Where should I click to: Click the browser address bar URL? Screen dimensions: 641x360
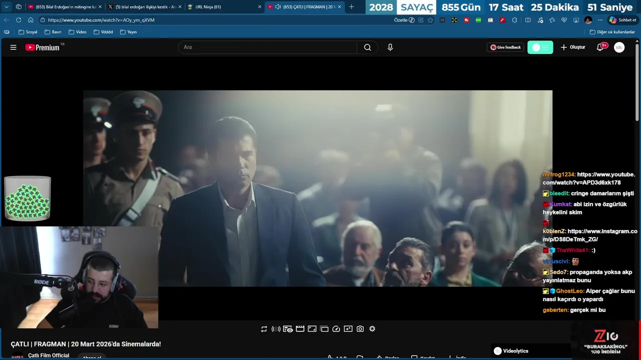(x=101, y=20)
